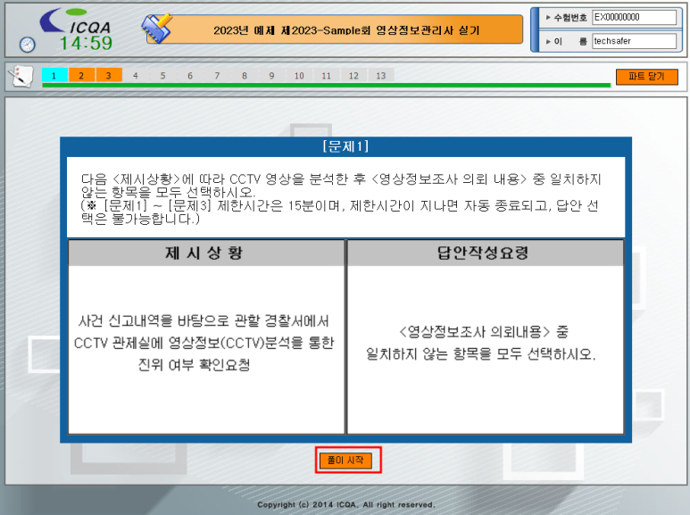Click the 답안작성요령 column header
Viewport: 690px width, 515px height.
pos(485,253)
